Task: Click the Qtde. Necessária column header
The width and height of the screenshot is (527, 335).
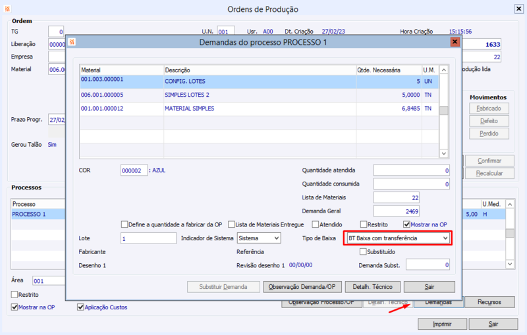Action: point(387,69)
